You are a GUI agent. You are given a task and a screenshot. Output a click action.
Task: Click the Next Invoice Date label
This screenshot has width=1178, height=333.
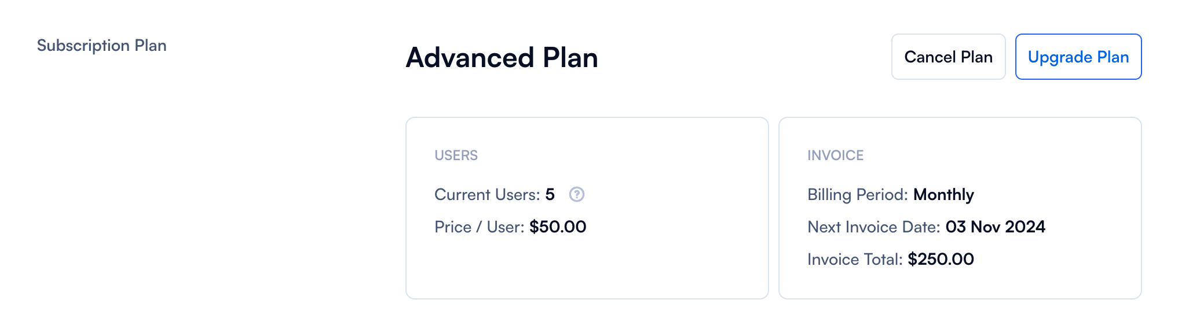click(873, 227)
